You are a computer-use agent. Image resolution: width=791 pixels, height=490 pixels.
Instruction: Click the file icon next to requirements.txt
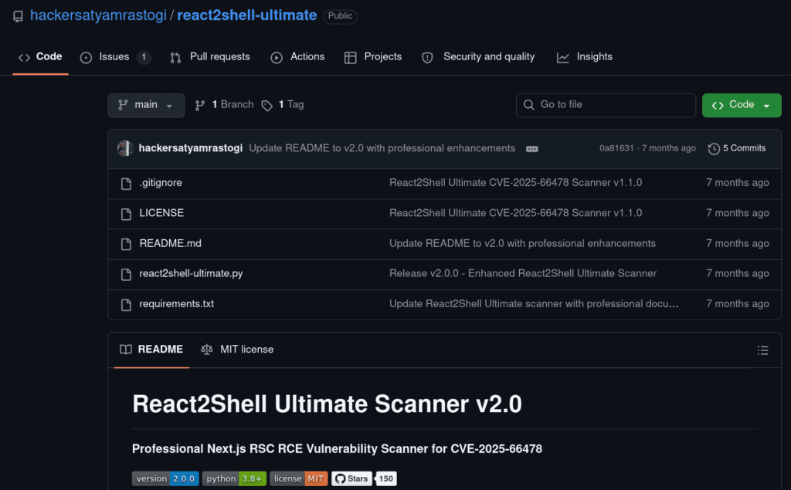tap(126, 305)
